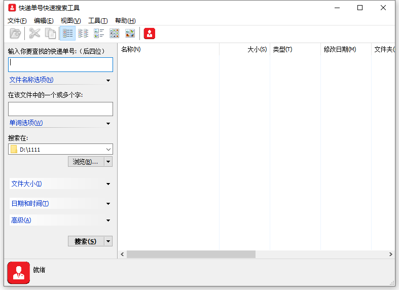The height and width of the screenshot is (290, 399).
Task: Sort by 类型(T) column header
Action: [295, 49]
